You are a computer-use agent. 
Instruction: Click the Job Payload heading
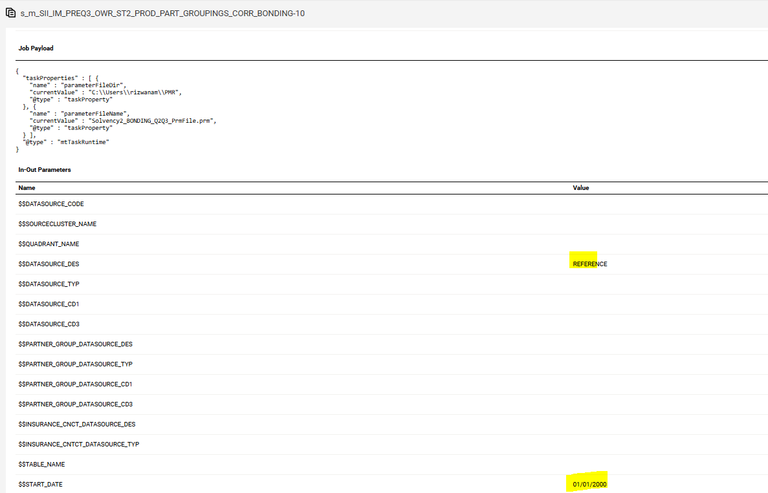(x=36, y=48)
